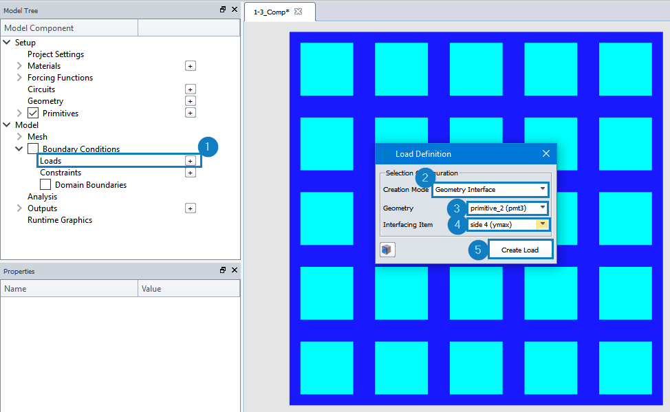This screenshot has width=670, height=412.
Task: Close the Properties panel
Action: click(x=235, y=270)
